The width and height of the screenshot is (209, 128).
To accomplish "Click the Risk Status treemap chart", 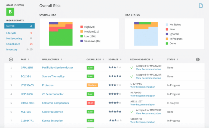I will (x=146, y=34).
